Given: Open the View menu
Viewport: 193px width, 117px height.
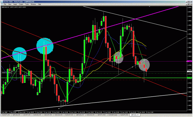Looking at the screenshot, I should [10, 4].
